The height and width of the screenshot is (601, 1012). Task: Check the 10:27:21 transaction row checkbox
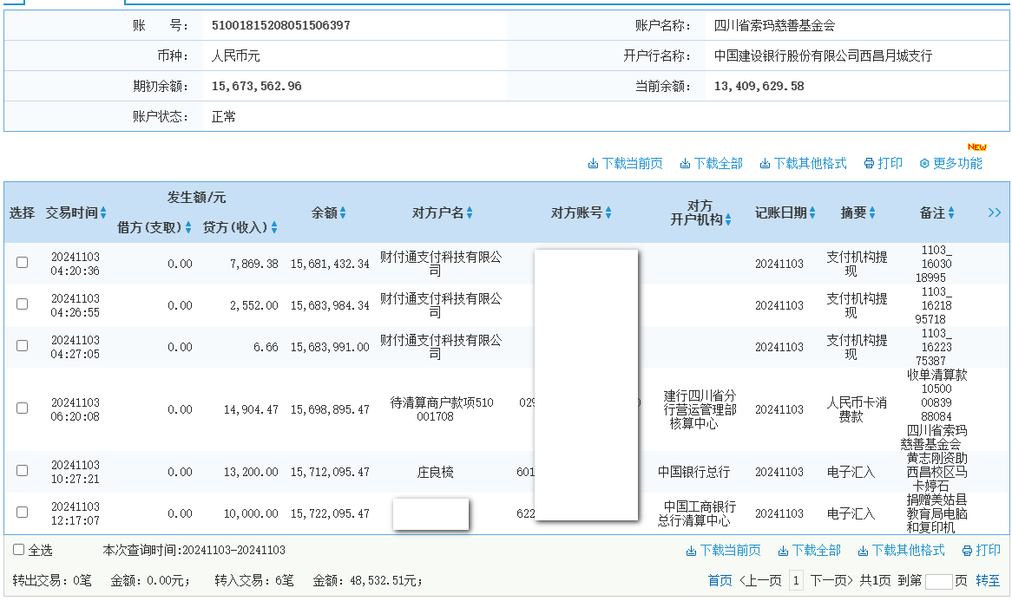(22, 471)
